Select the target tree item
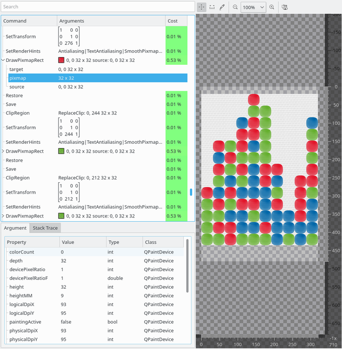Viewport: 342px width, 349px height. click(16, 69)
